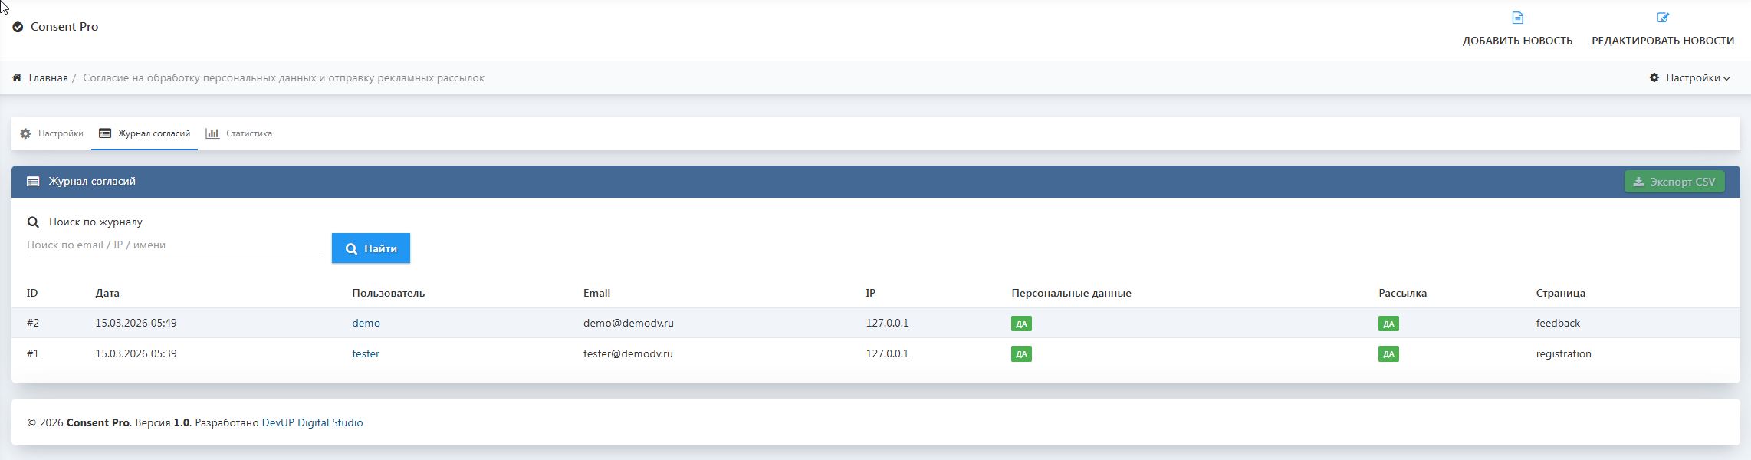Open the demo user profile link
Image resolution: width=1751 pixels, height=460 pixels.
tap(366, 323)
